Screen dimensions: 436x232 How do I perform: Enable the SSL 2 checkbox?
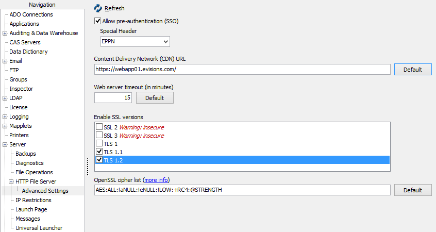pos(99,127)
